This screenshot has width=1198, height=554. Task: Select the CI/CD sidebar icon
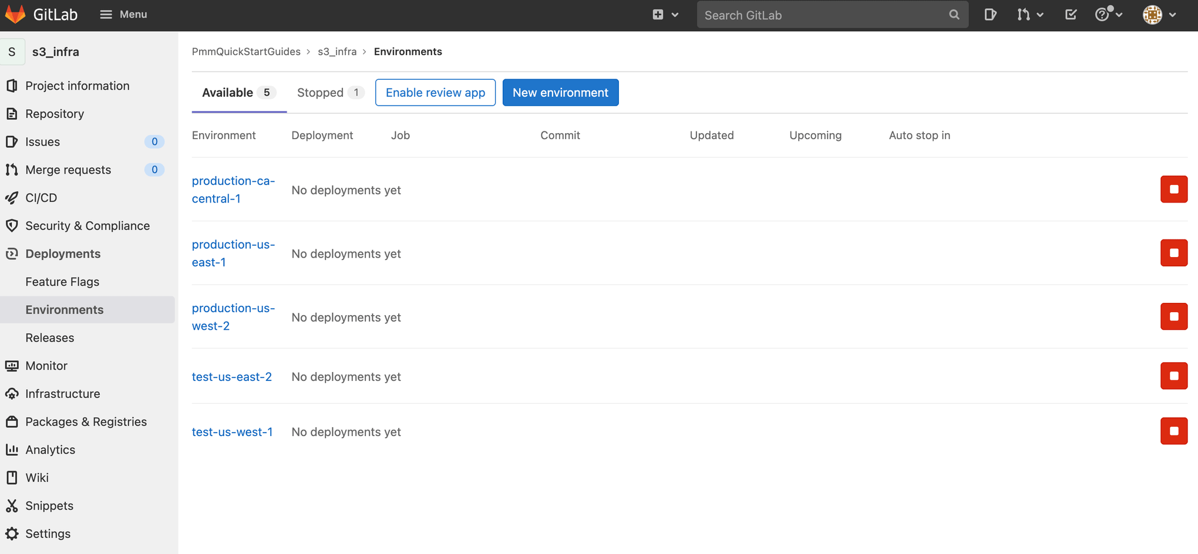click(12, 198)
